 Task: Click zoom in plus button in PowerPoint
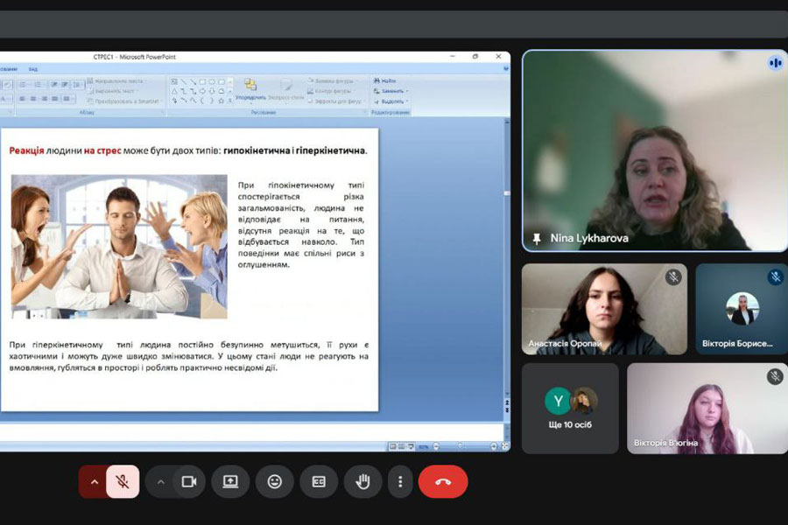494,446
